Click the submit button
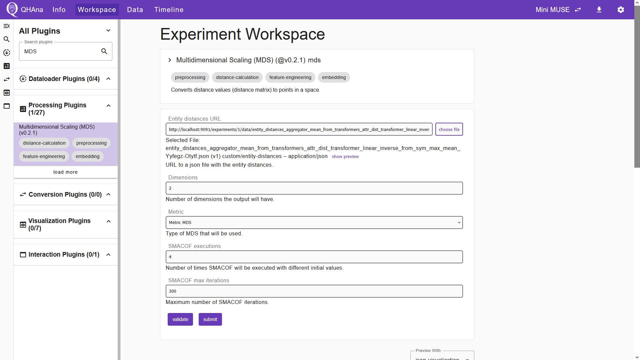This screenshot has height=360, width=640. pos(210,319)
